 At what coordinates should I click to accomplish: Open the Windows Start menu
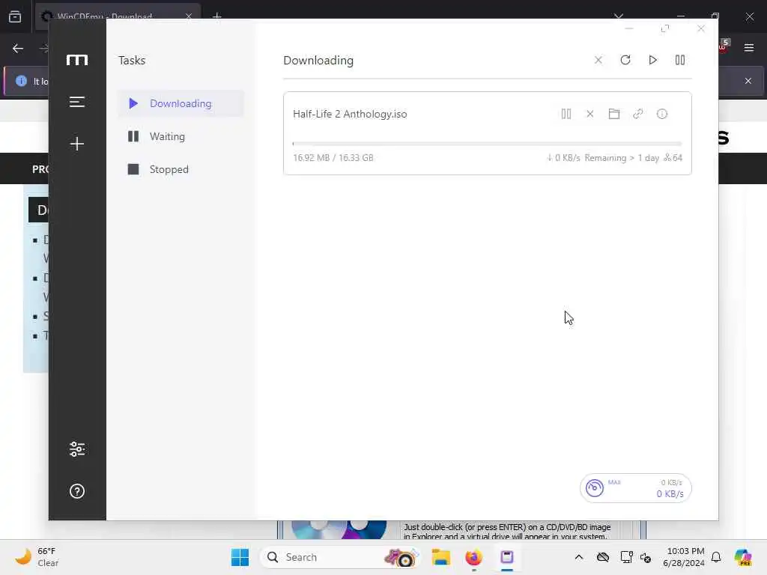pos(240,557)
